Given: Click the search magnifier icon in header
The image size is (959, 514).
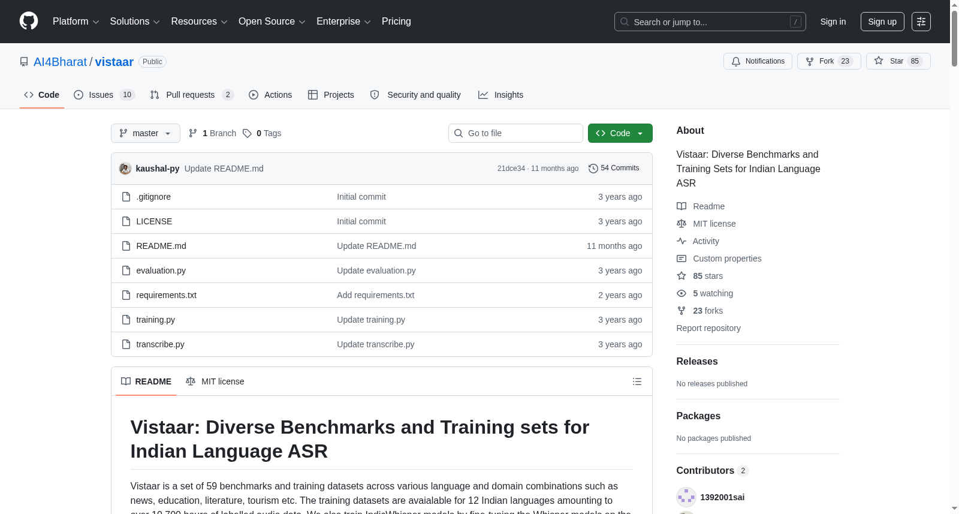Looking at the screenshot, I should [625, 22].
